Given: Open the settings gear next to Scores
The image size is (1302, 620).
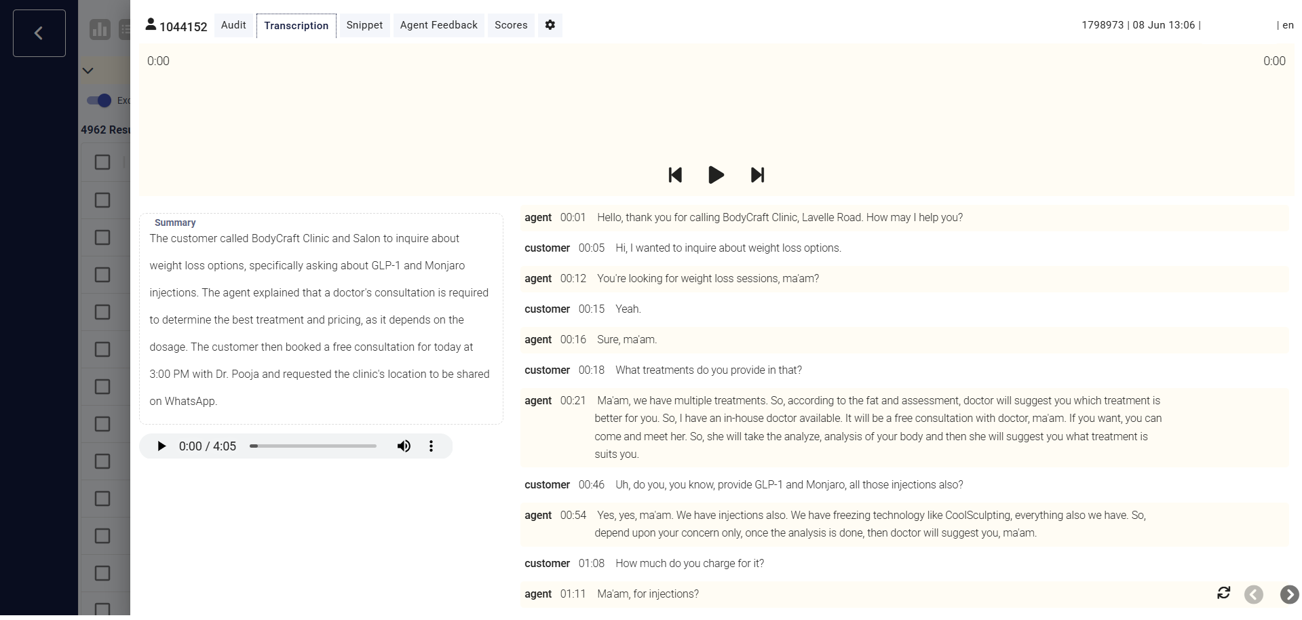Looking at the screenshot, I should point(550,25).
